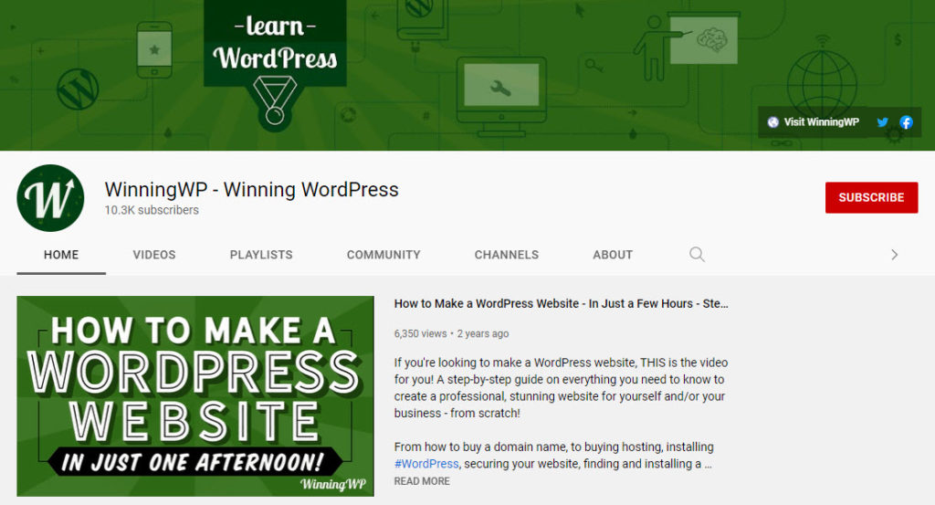The height and width of the screenshot is (505, 935).
Task: View the ABOUT tab
Action: 613,255
